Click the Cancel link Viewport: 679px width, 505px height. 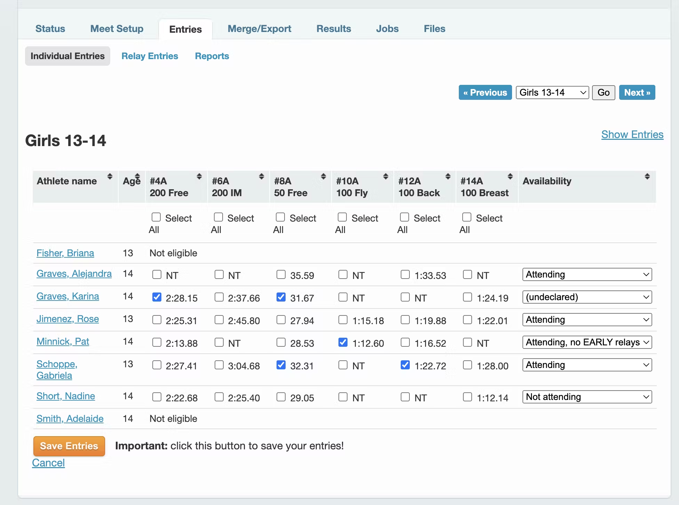48,463
